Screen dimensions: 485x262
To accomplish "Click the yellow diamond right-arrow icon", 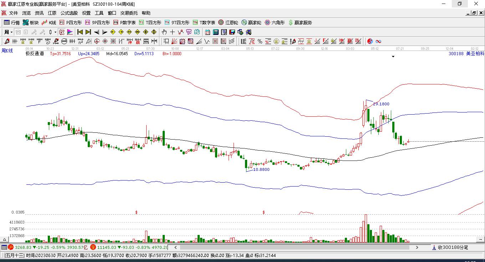I will click(121, 32).
